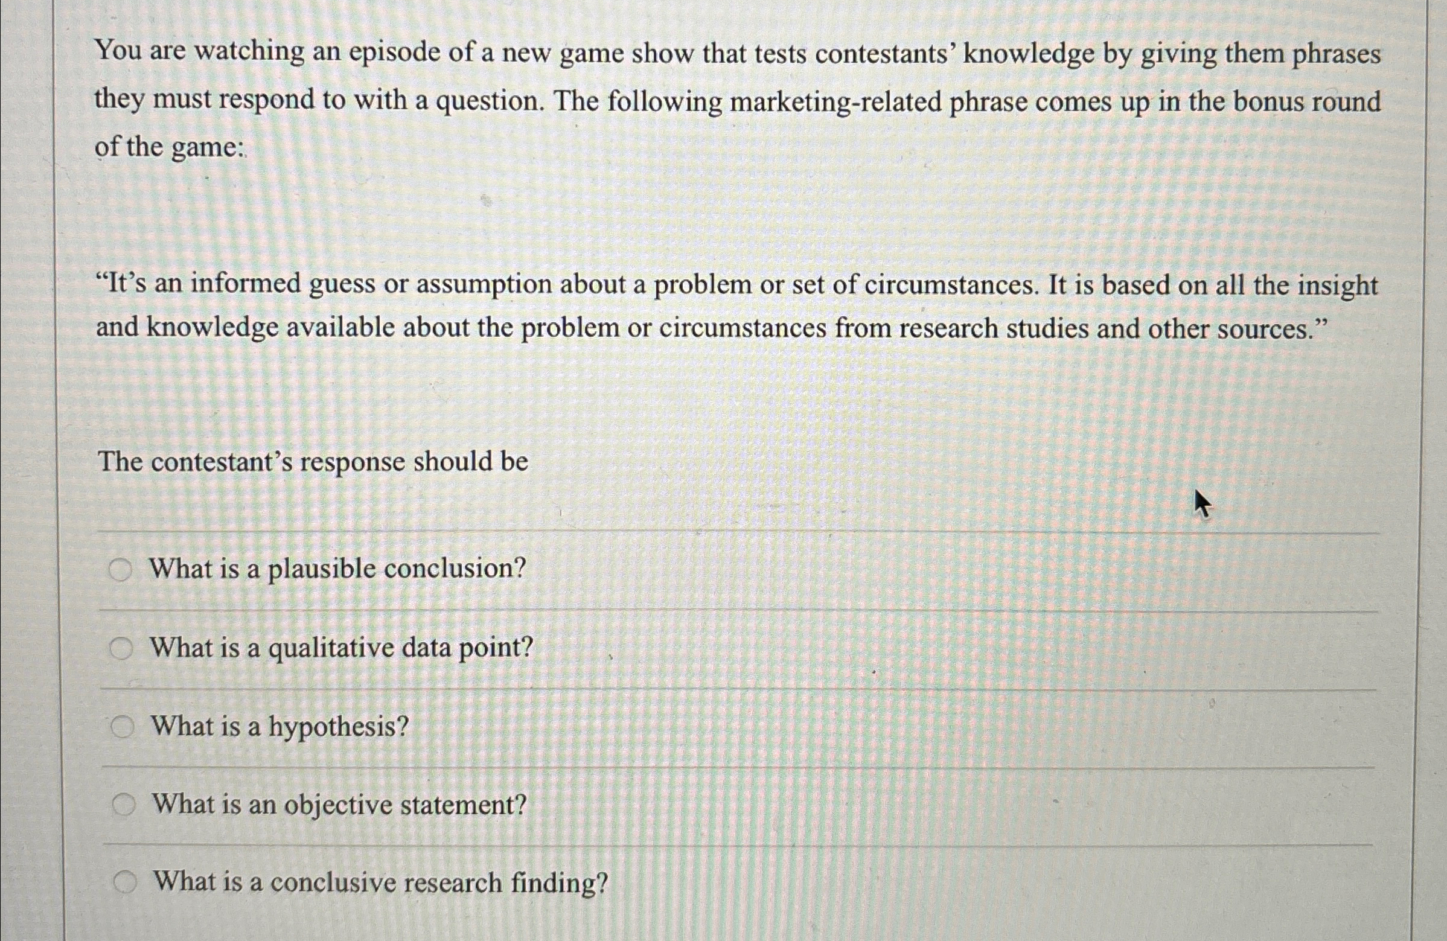Select the radio button for "What is a hypothesis?"

point(123,726)
